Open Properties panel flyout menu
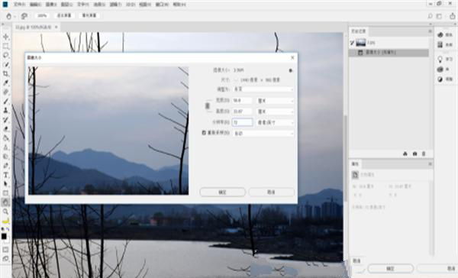This screenshot has height=278, width=458. pos(430,164)
